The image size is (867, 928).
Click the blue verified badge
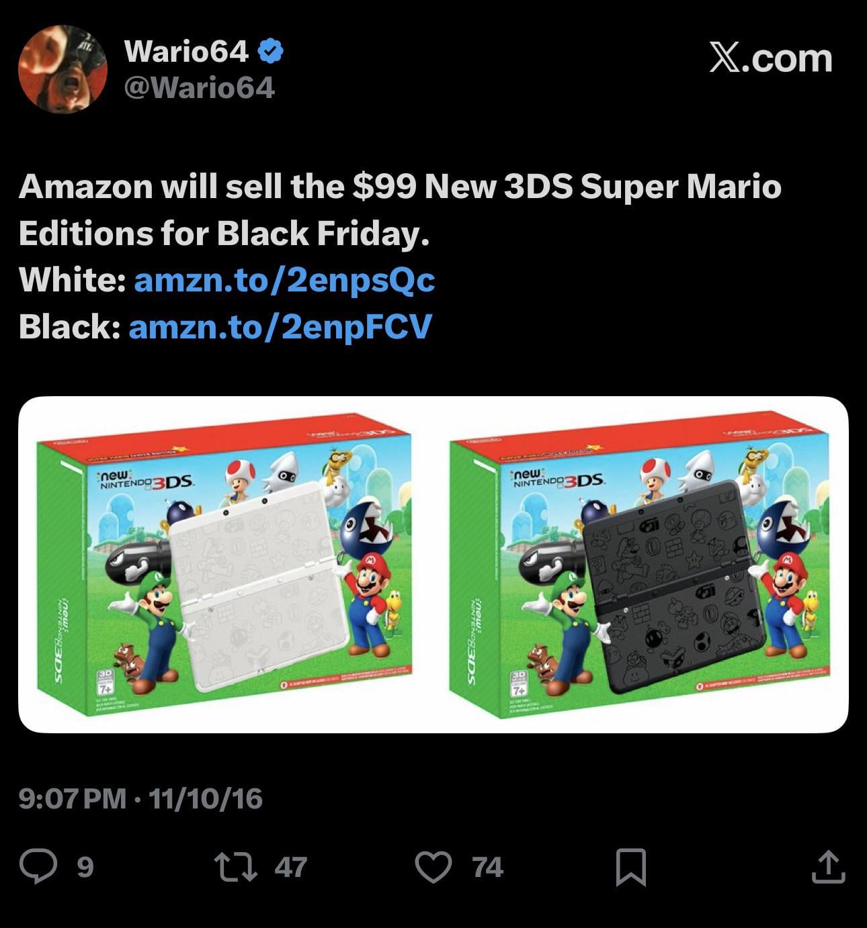point(271,51)
